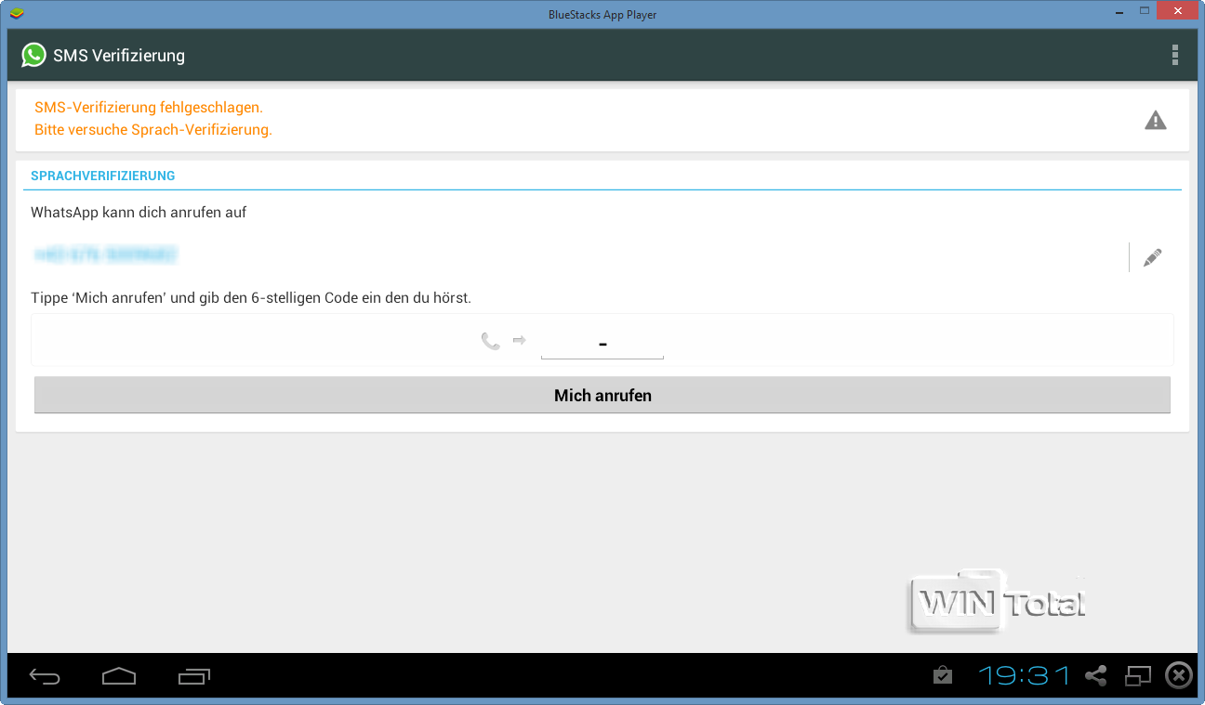Click the blurred phone number
1205x705 pixels.
pyautogui.click(x=105, y=255)
